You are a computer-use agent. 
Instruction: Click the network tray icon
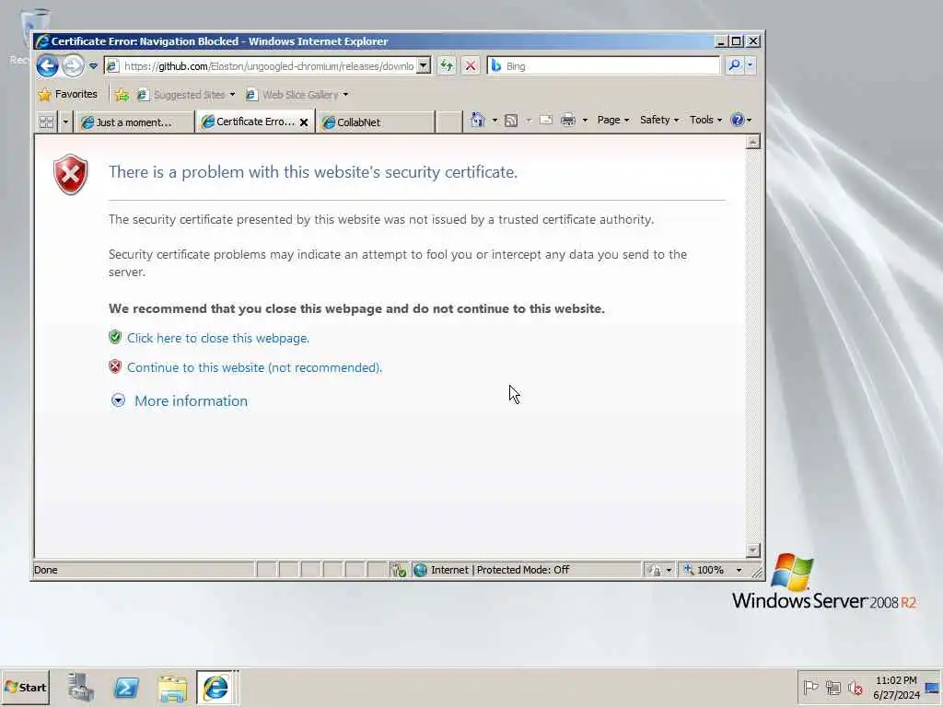832,687
